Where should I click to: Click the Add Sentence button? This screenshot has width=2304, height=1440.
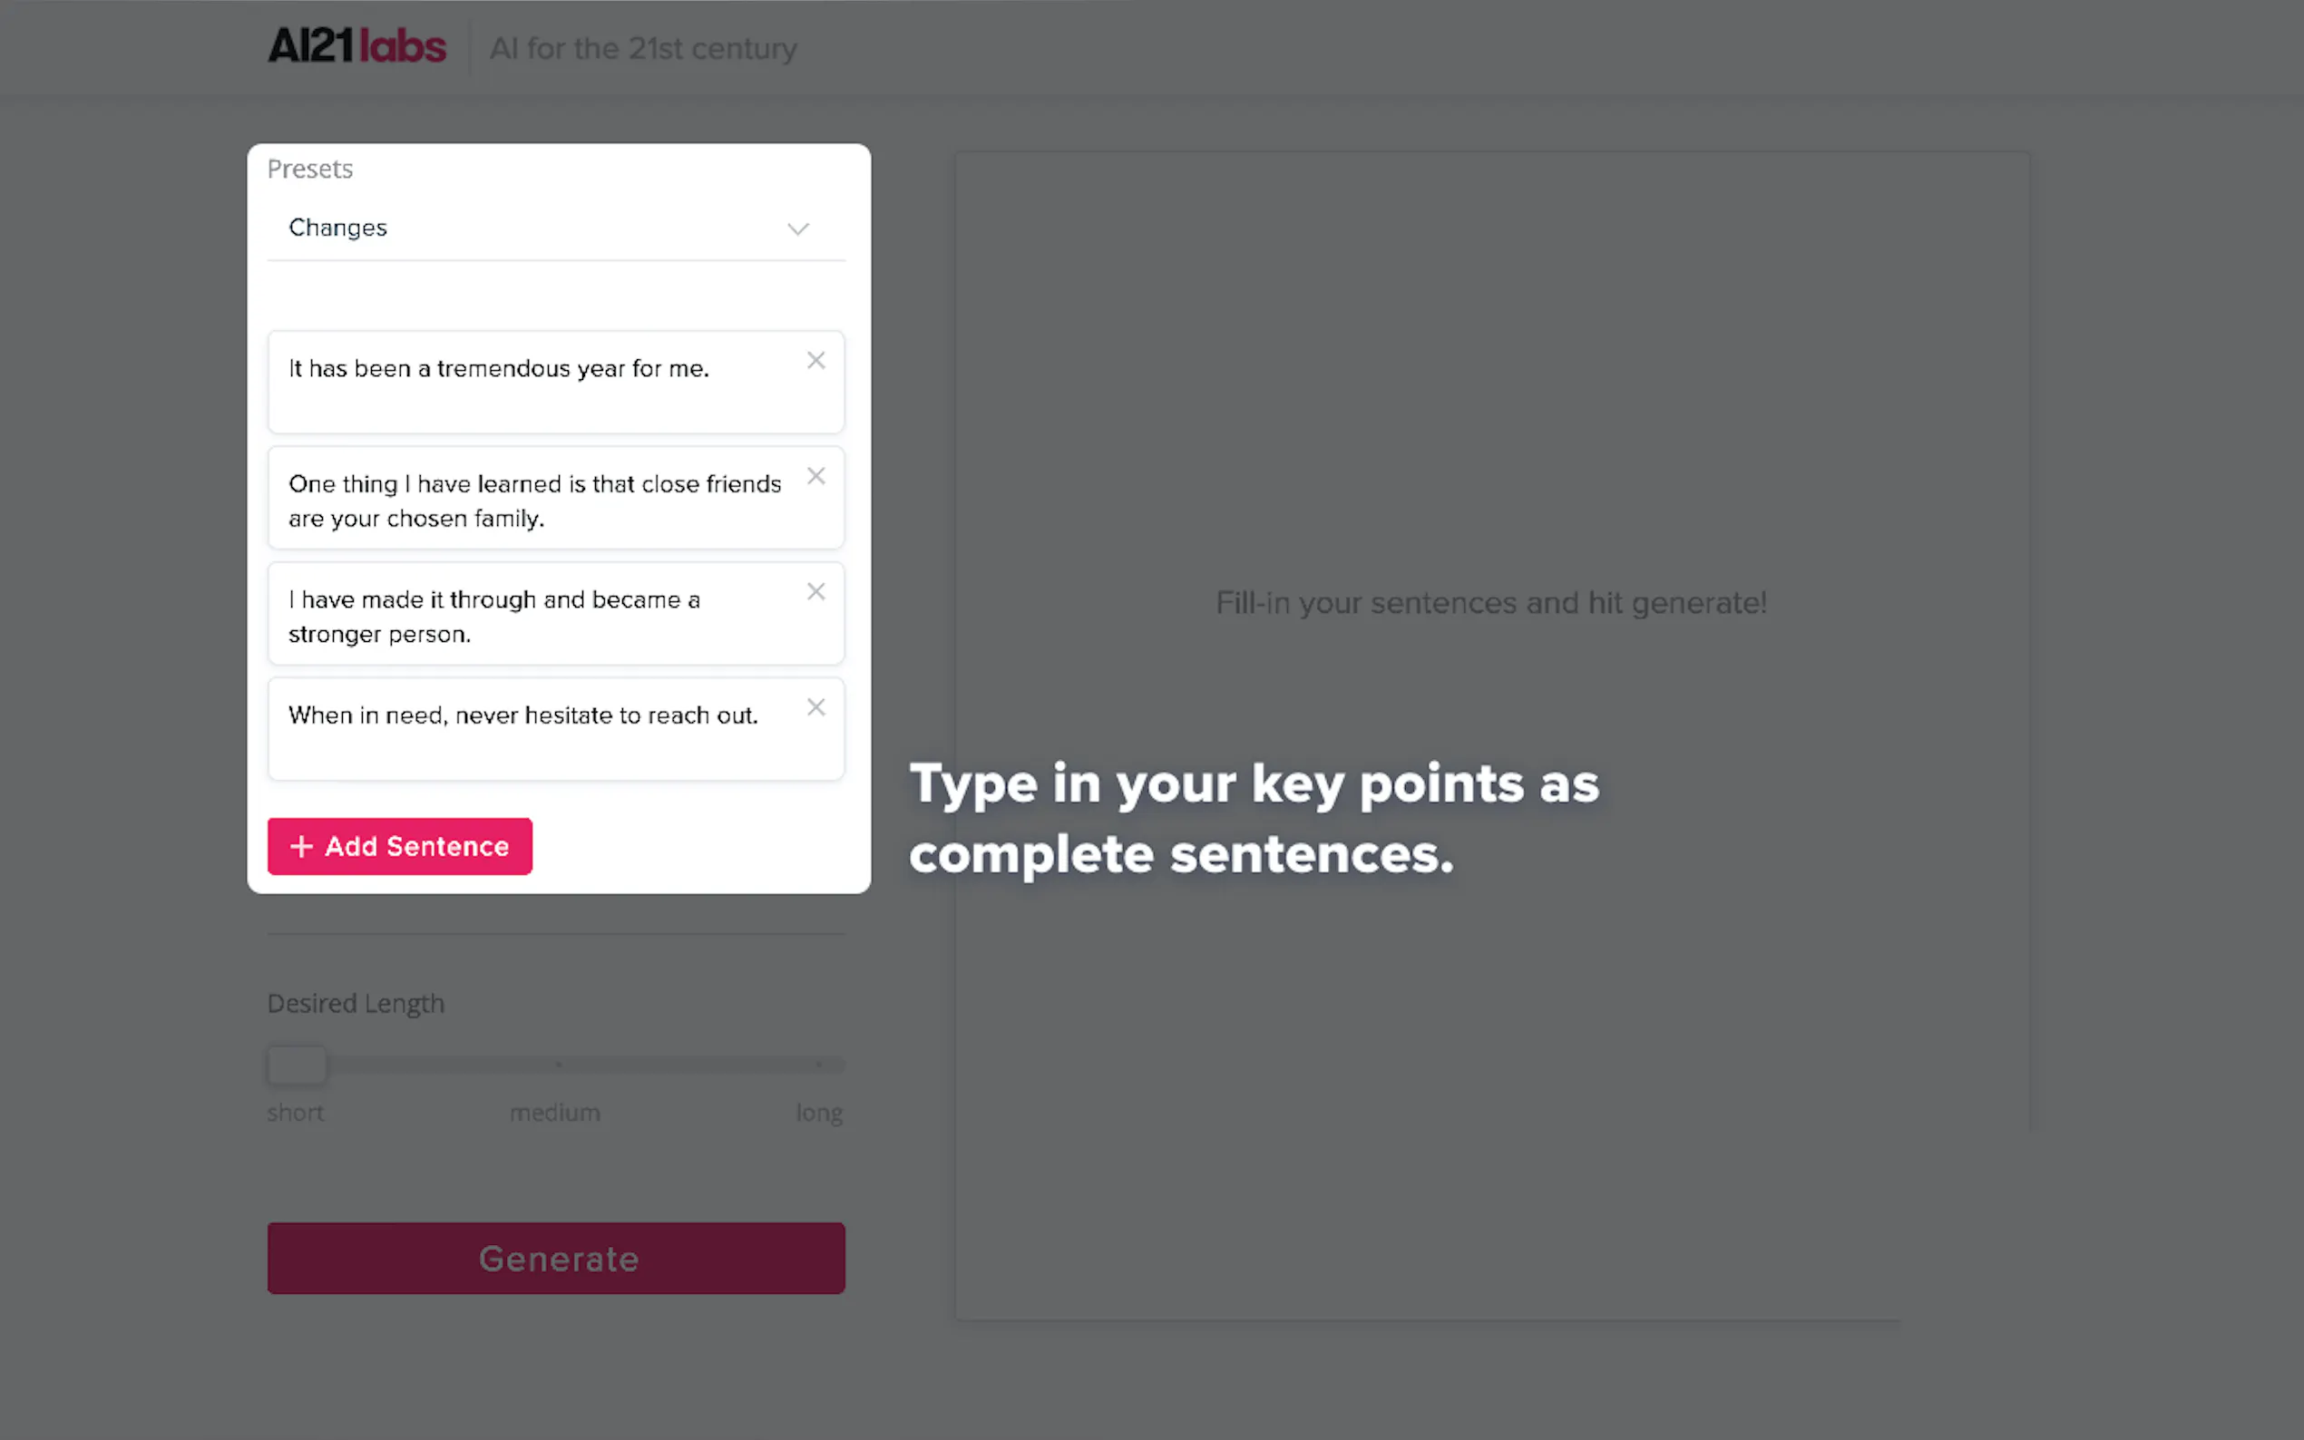click(399, 846)
